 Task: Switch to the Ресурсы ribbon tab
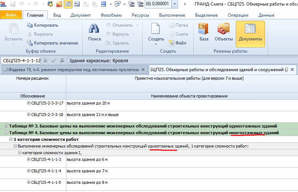140,15
